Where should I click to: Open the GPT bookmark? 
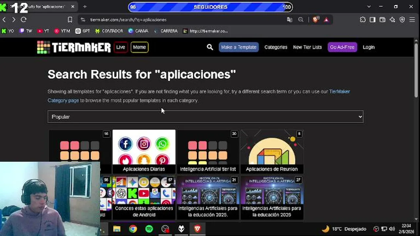[83, 31]
